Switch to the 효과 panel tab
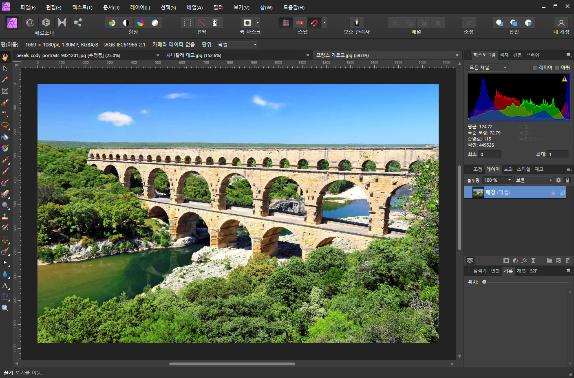The width and height of the screenshot is (574, 378). pyautogui.click(x=508, y=169)
